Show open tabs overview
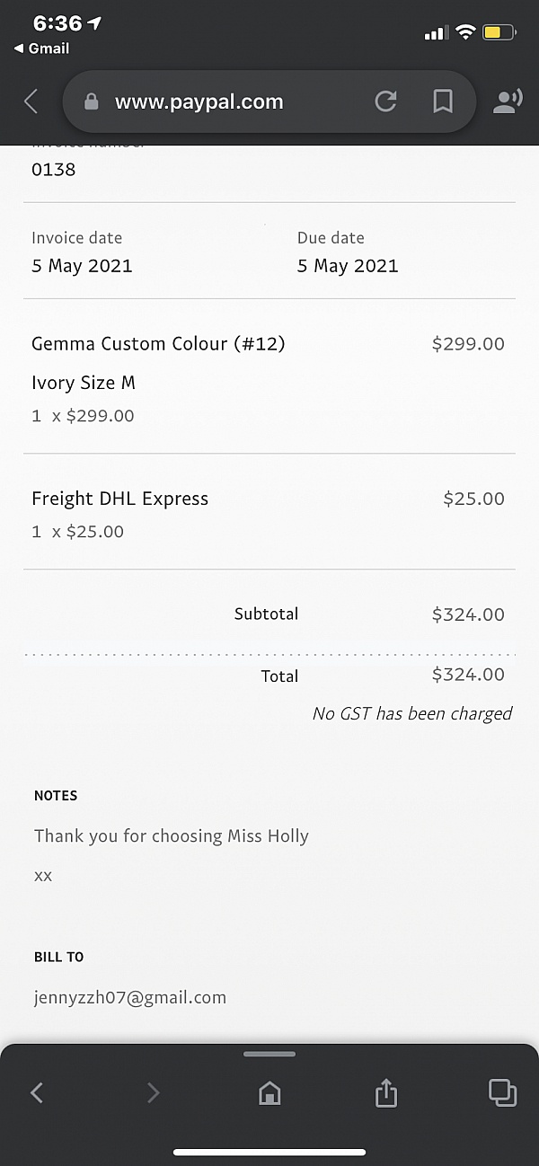 [501, 1091]
